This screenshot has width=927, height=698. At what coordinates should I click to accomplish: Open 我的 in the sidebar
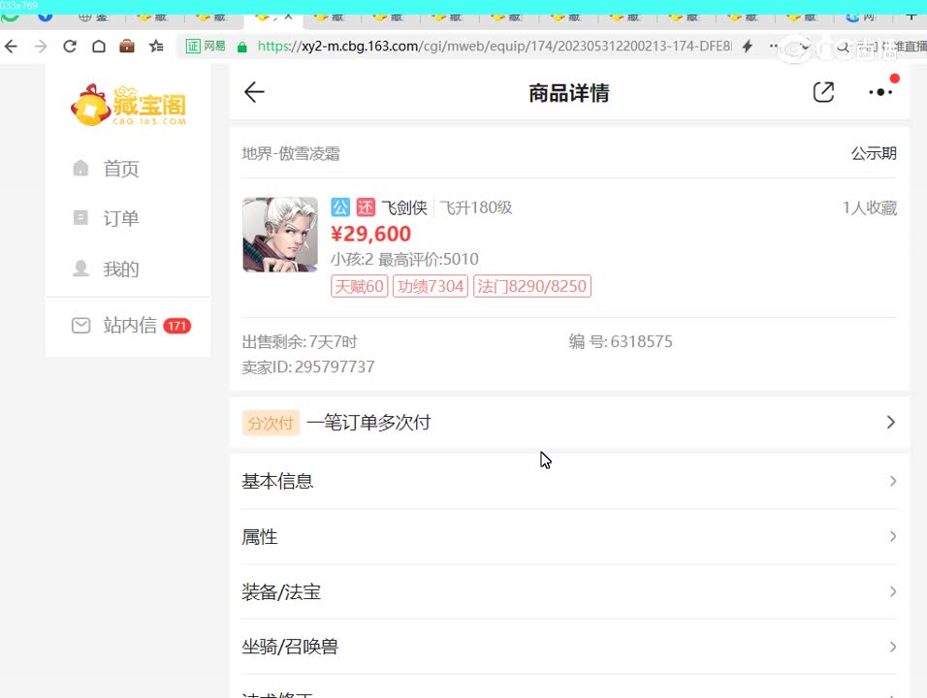pyautogui.click(x=120, y=270)
